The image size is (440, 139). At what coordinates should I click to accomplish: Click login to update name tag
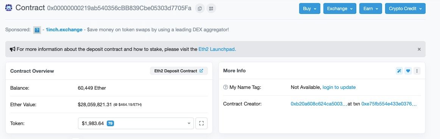[339, 87]
